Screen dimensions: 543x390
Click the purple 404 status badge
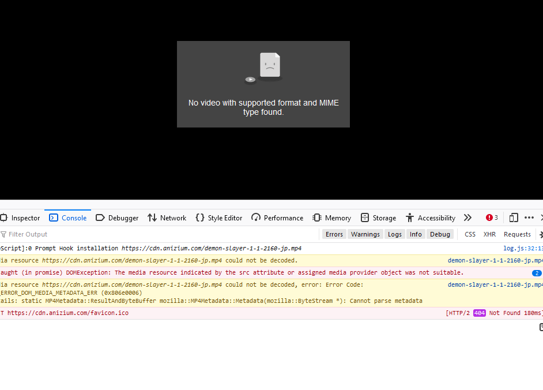(x=479, y=313)
